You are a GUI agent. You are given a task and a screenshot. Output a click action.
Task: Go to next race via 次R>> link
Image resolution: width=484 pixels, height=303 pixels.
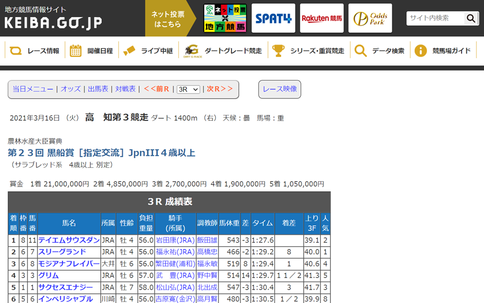coord(220,89)
